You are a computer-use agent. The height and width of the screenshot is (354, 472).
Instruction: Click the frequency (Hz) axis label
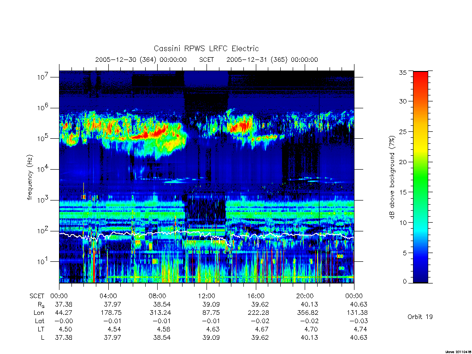(29, 177)
